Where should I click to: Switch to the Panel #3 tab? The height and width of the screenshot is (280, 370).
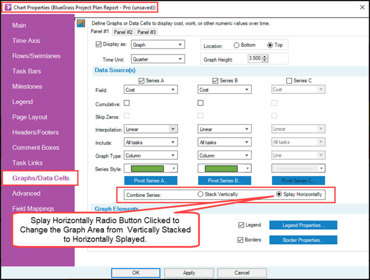click(x=147, y=32)
